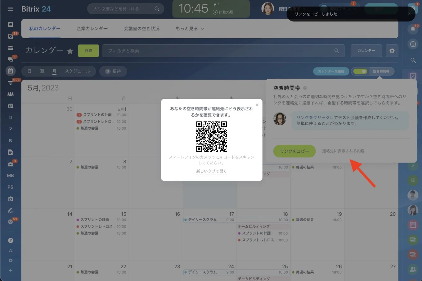Open the chat icon with badge 1

[x=11, y=59]
